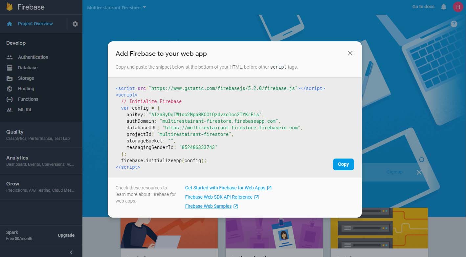Click the storageBucket empty value line

click(151, 141)
